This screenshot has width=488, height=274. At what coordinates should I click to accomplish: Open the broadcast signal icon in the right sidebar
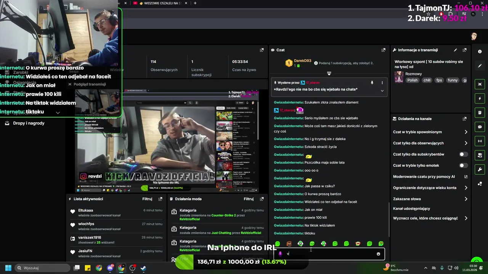click(x=480, y=141)
